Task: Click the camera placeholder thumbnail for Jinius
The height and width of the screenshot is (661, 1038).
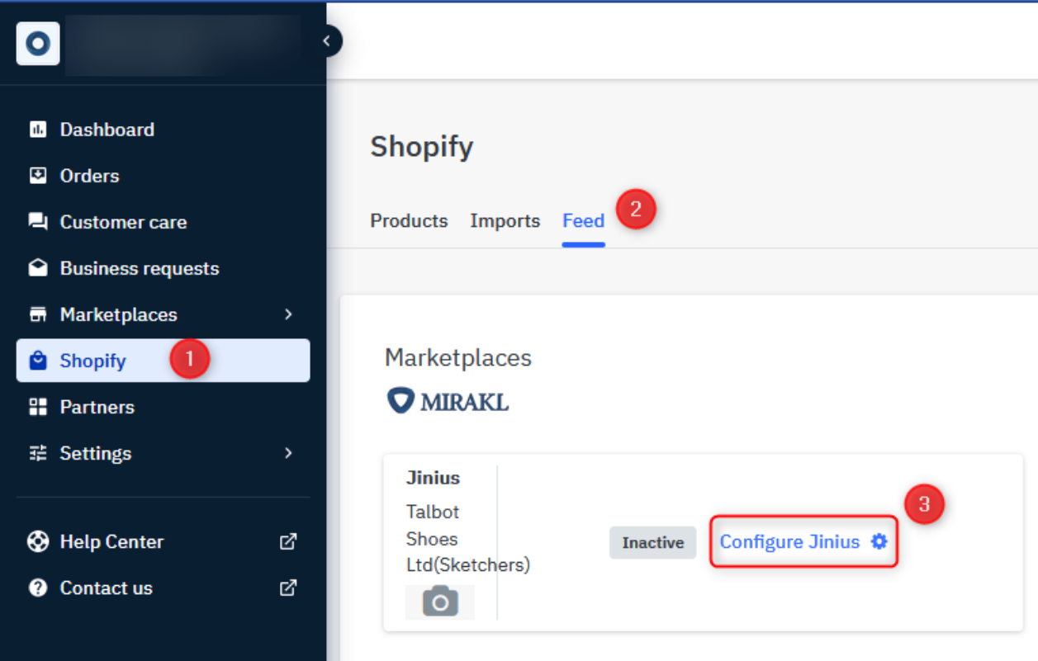Action: tap(439, 602)
